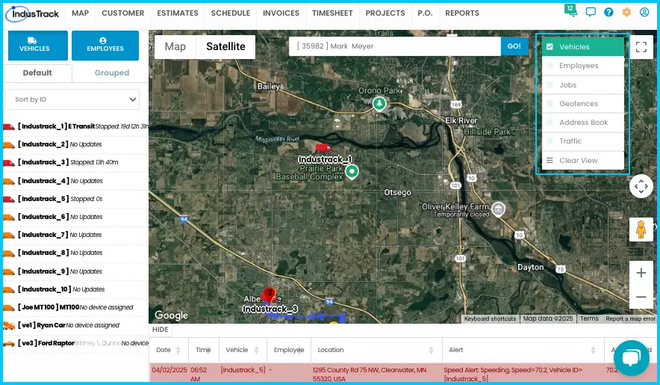Click the IndusTrack logo
660x385 pixels.
click(32, 14)
